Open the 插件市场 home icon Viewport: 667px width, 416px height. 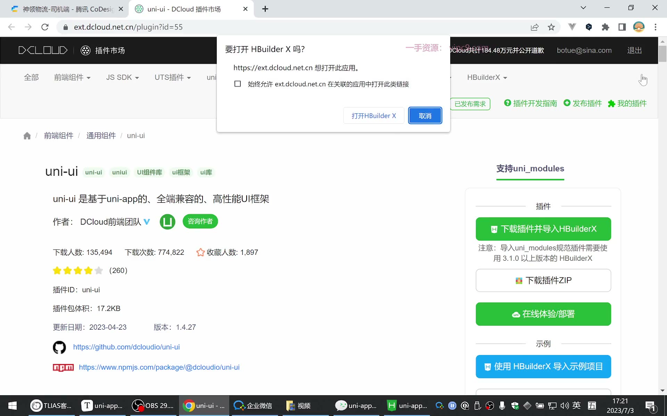pyautogui.click(x=85, y=51)
